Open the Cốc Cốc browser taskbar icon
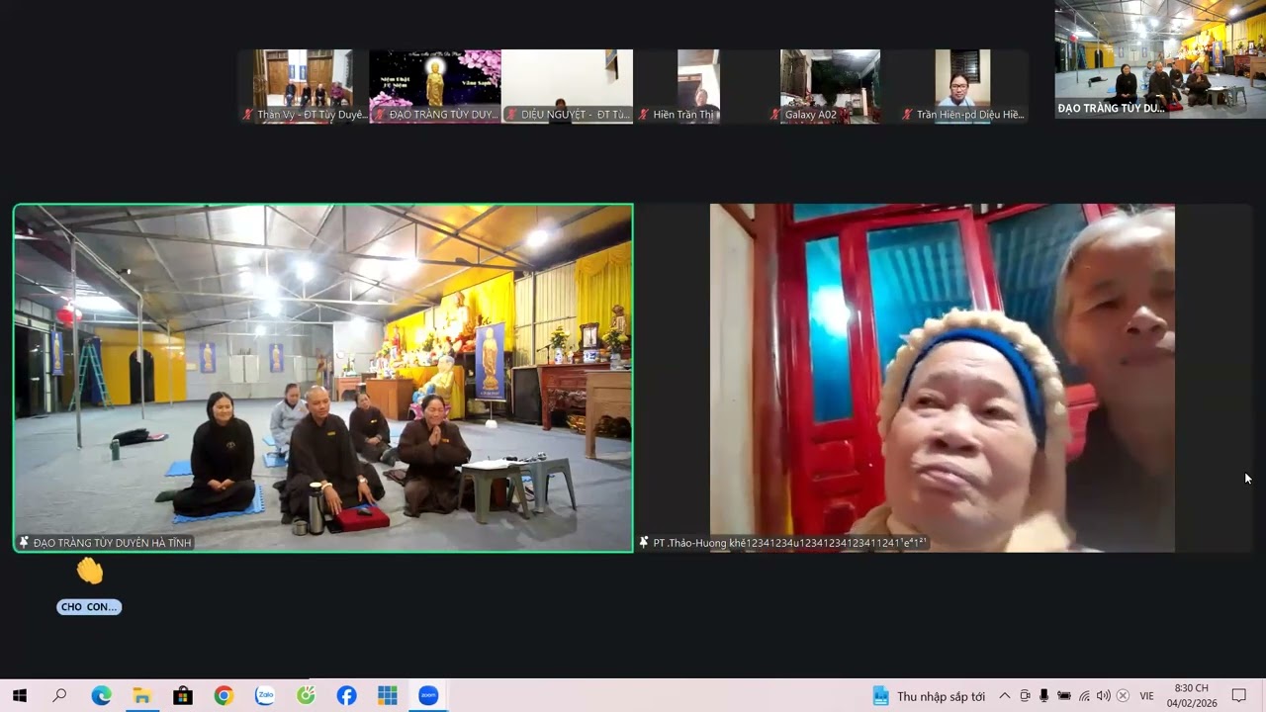This screenshot has height=712, width=1266. tap(306, 696)
